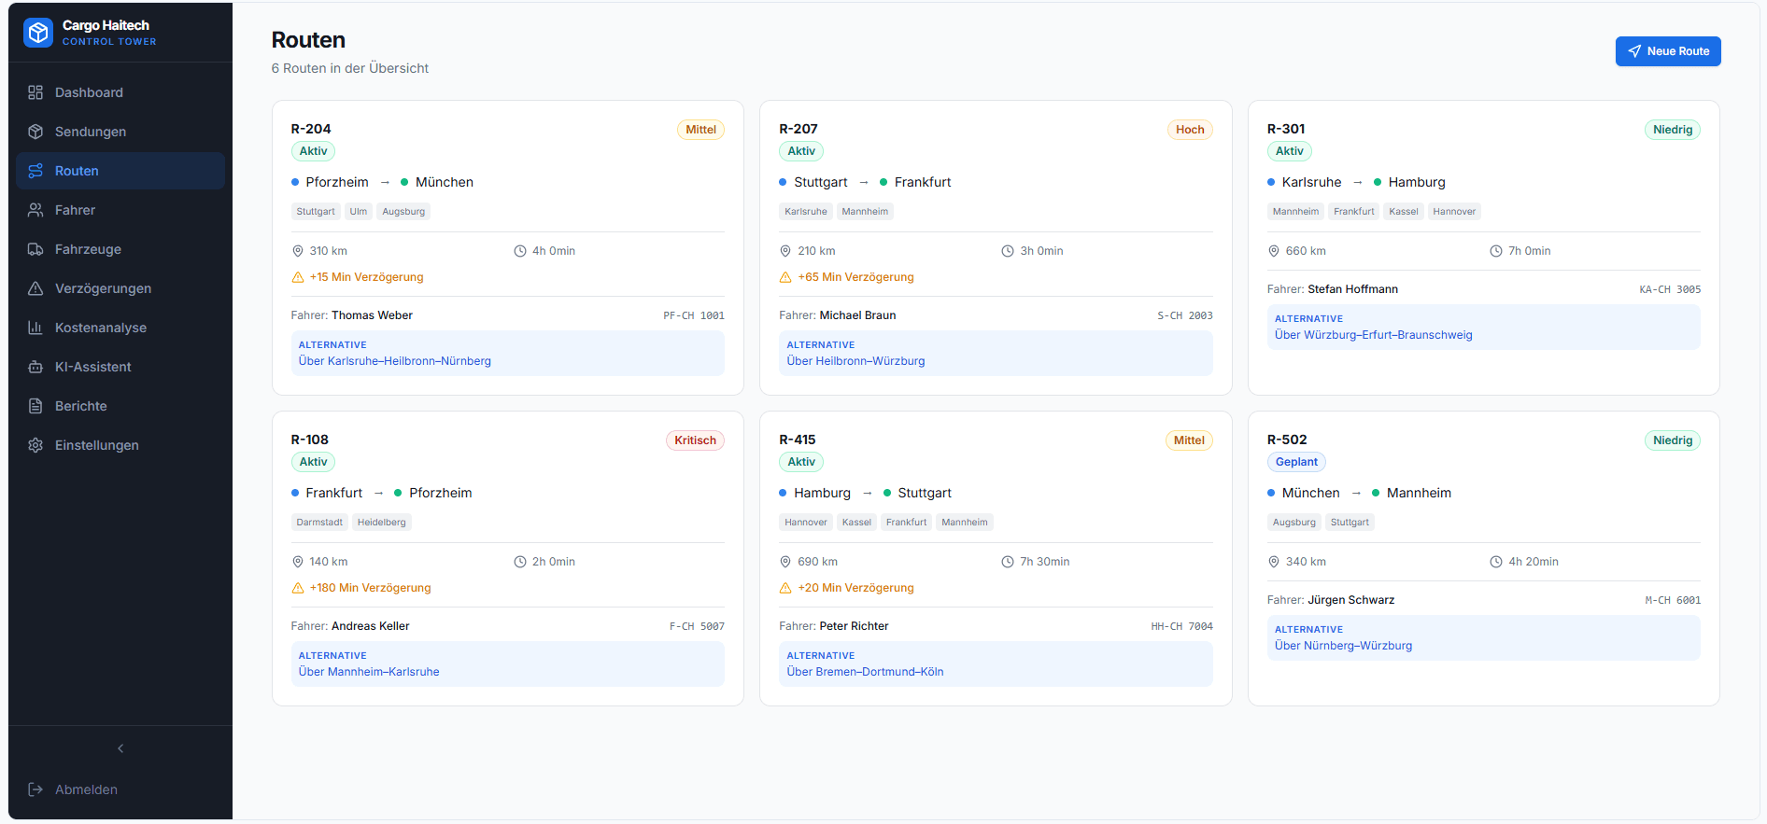Click the clock icon next to 3h 0min
The width and height of the screenshot is (1767, 824).
point(1008,251)
